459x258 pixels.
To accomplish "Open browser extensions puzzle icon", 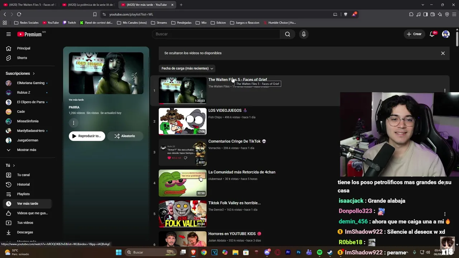I will point(411,14).
